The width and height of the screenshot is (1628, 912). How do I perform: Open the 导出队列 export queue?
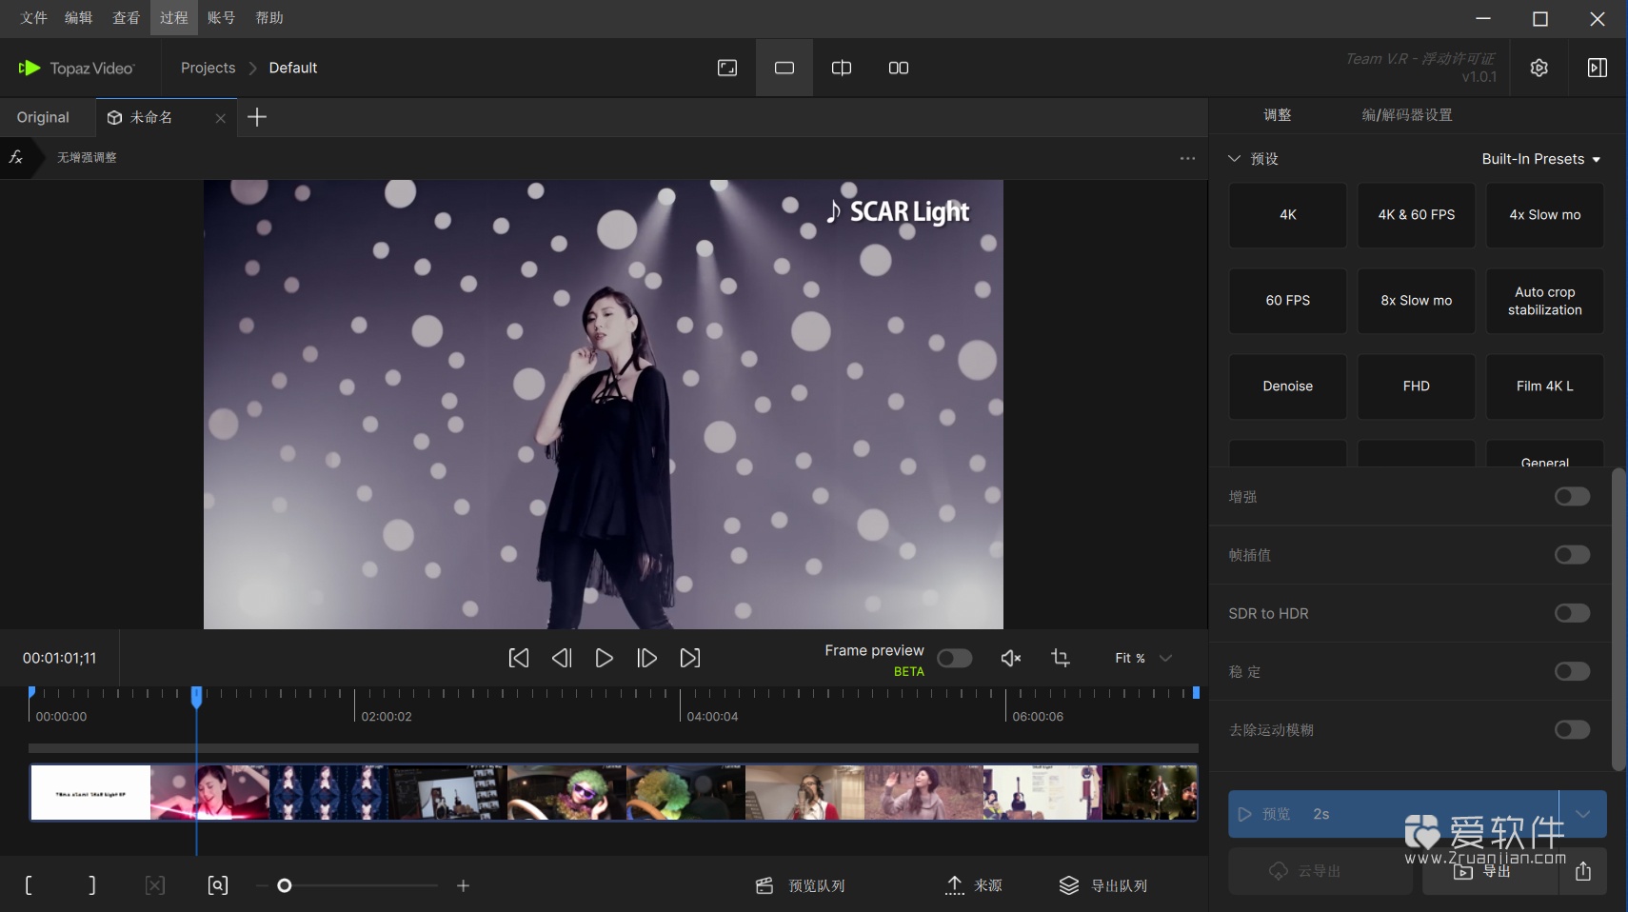1103,885
